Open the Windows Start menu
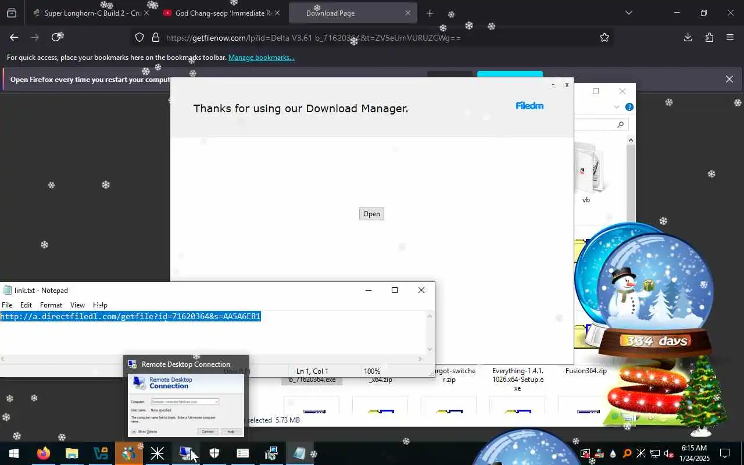Image resolution: width=744 pixels, height=465 pixels. (x=14, y=453)
